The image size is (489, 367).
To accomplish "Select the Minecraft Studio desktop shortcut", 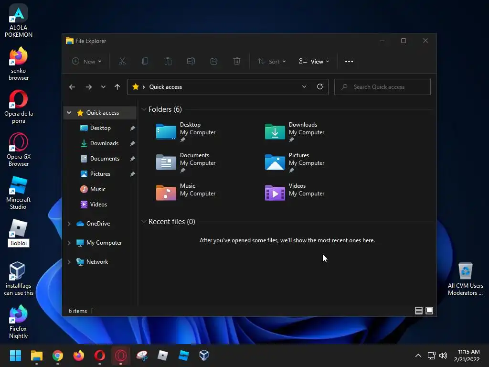I will point(19,193).
